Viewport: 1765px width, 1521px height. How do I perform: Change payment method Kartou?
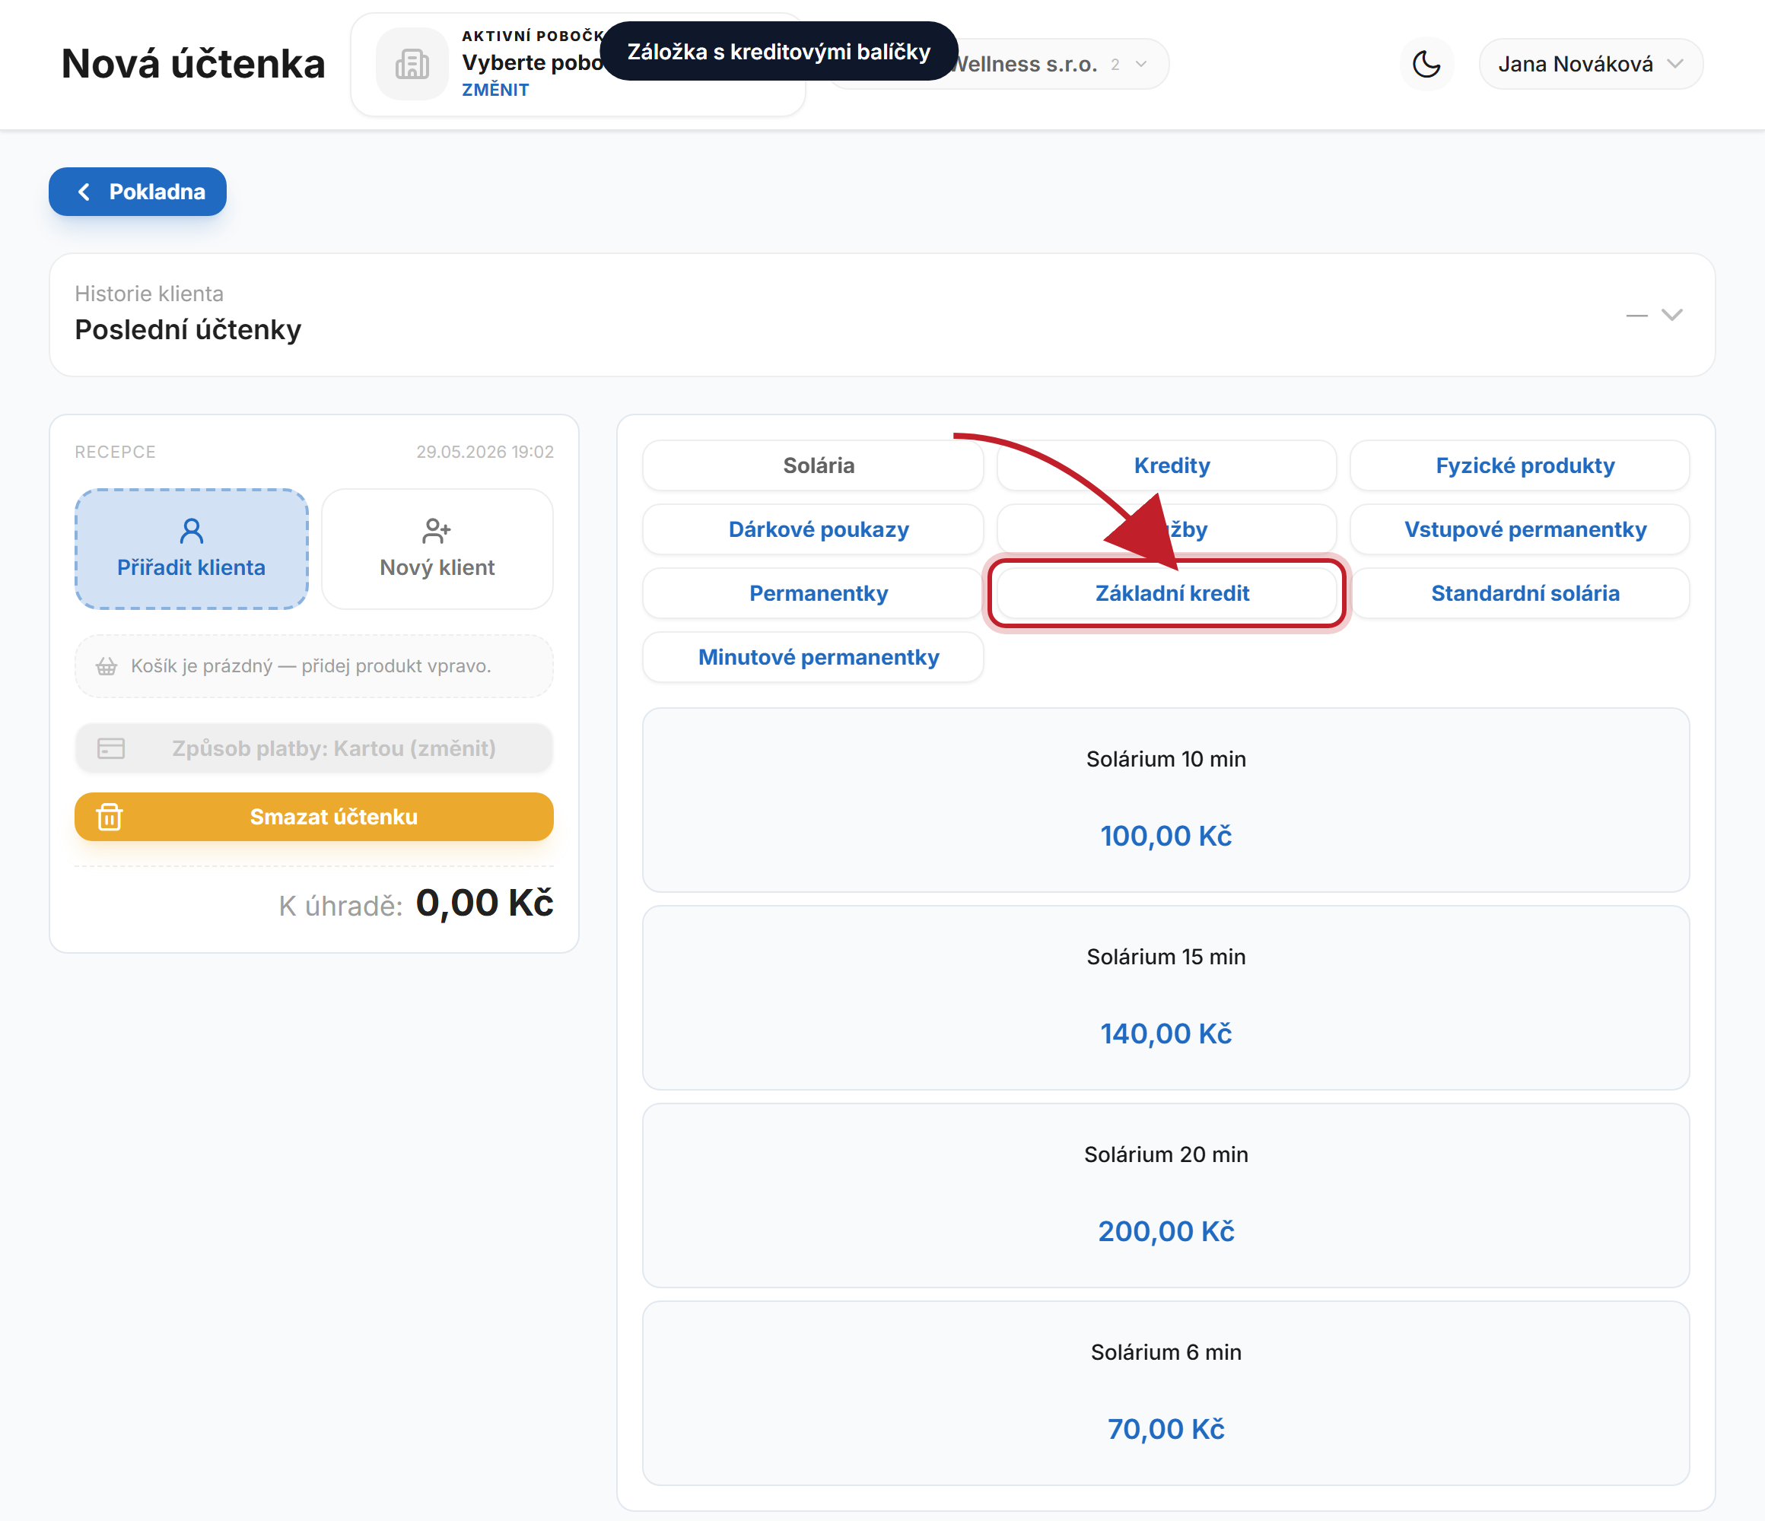click(313, 748)
